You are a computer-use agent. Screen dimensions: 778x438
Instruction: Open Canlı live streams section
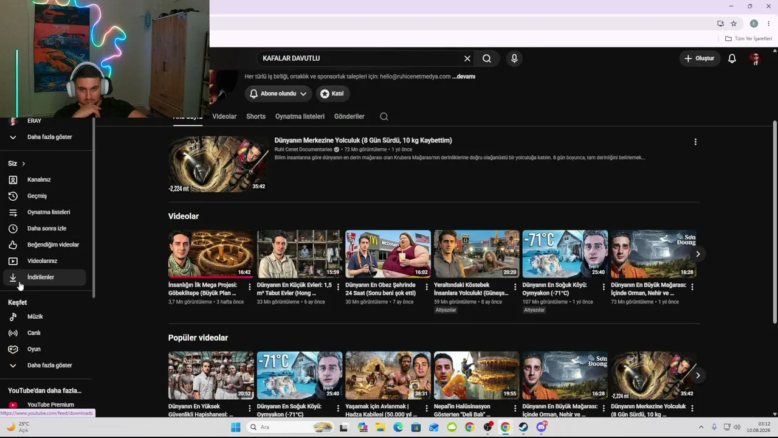(44, 333)
